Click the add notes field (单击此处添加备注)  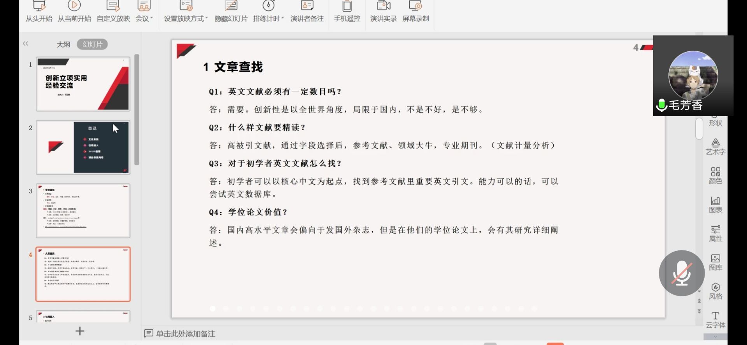[185, 334]
